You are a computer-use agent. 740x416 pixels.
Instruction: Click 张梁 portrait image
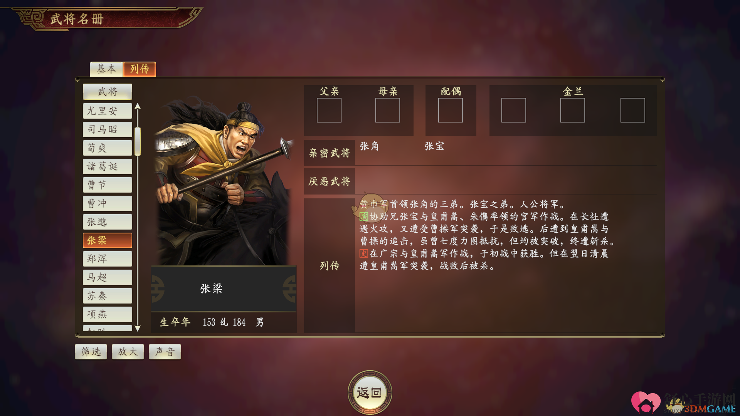pyautogui.click(x=224, y=181)
